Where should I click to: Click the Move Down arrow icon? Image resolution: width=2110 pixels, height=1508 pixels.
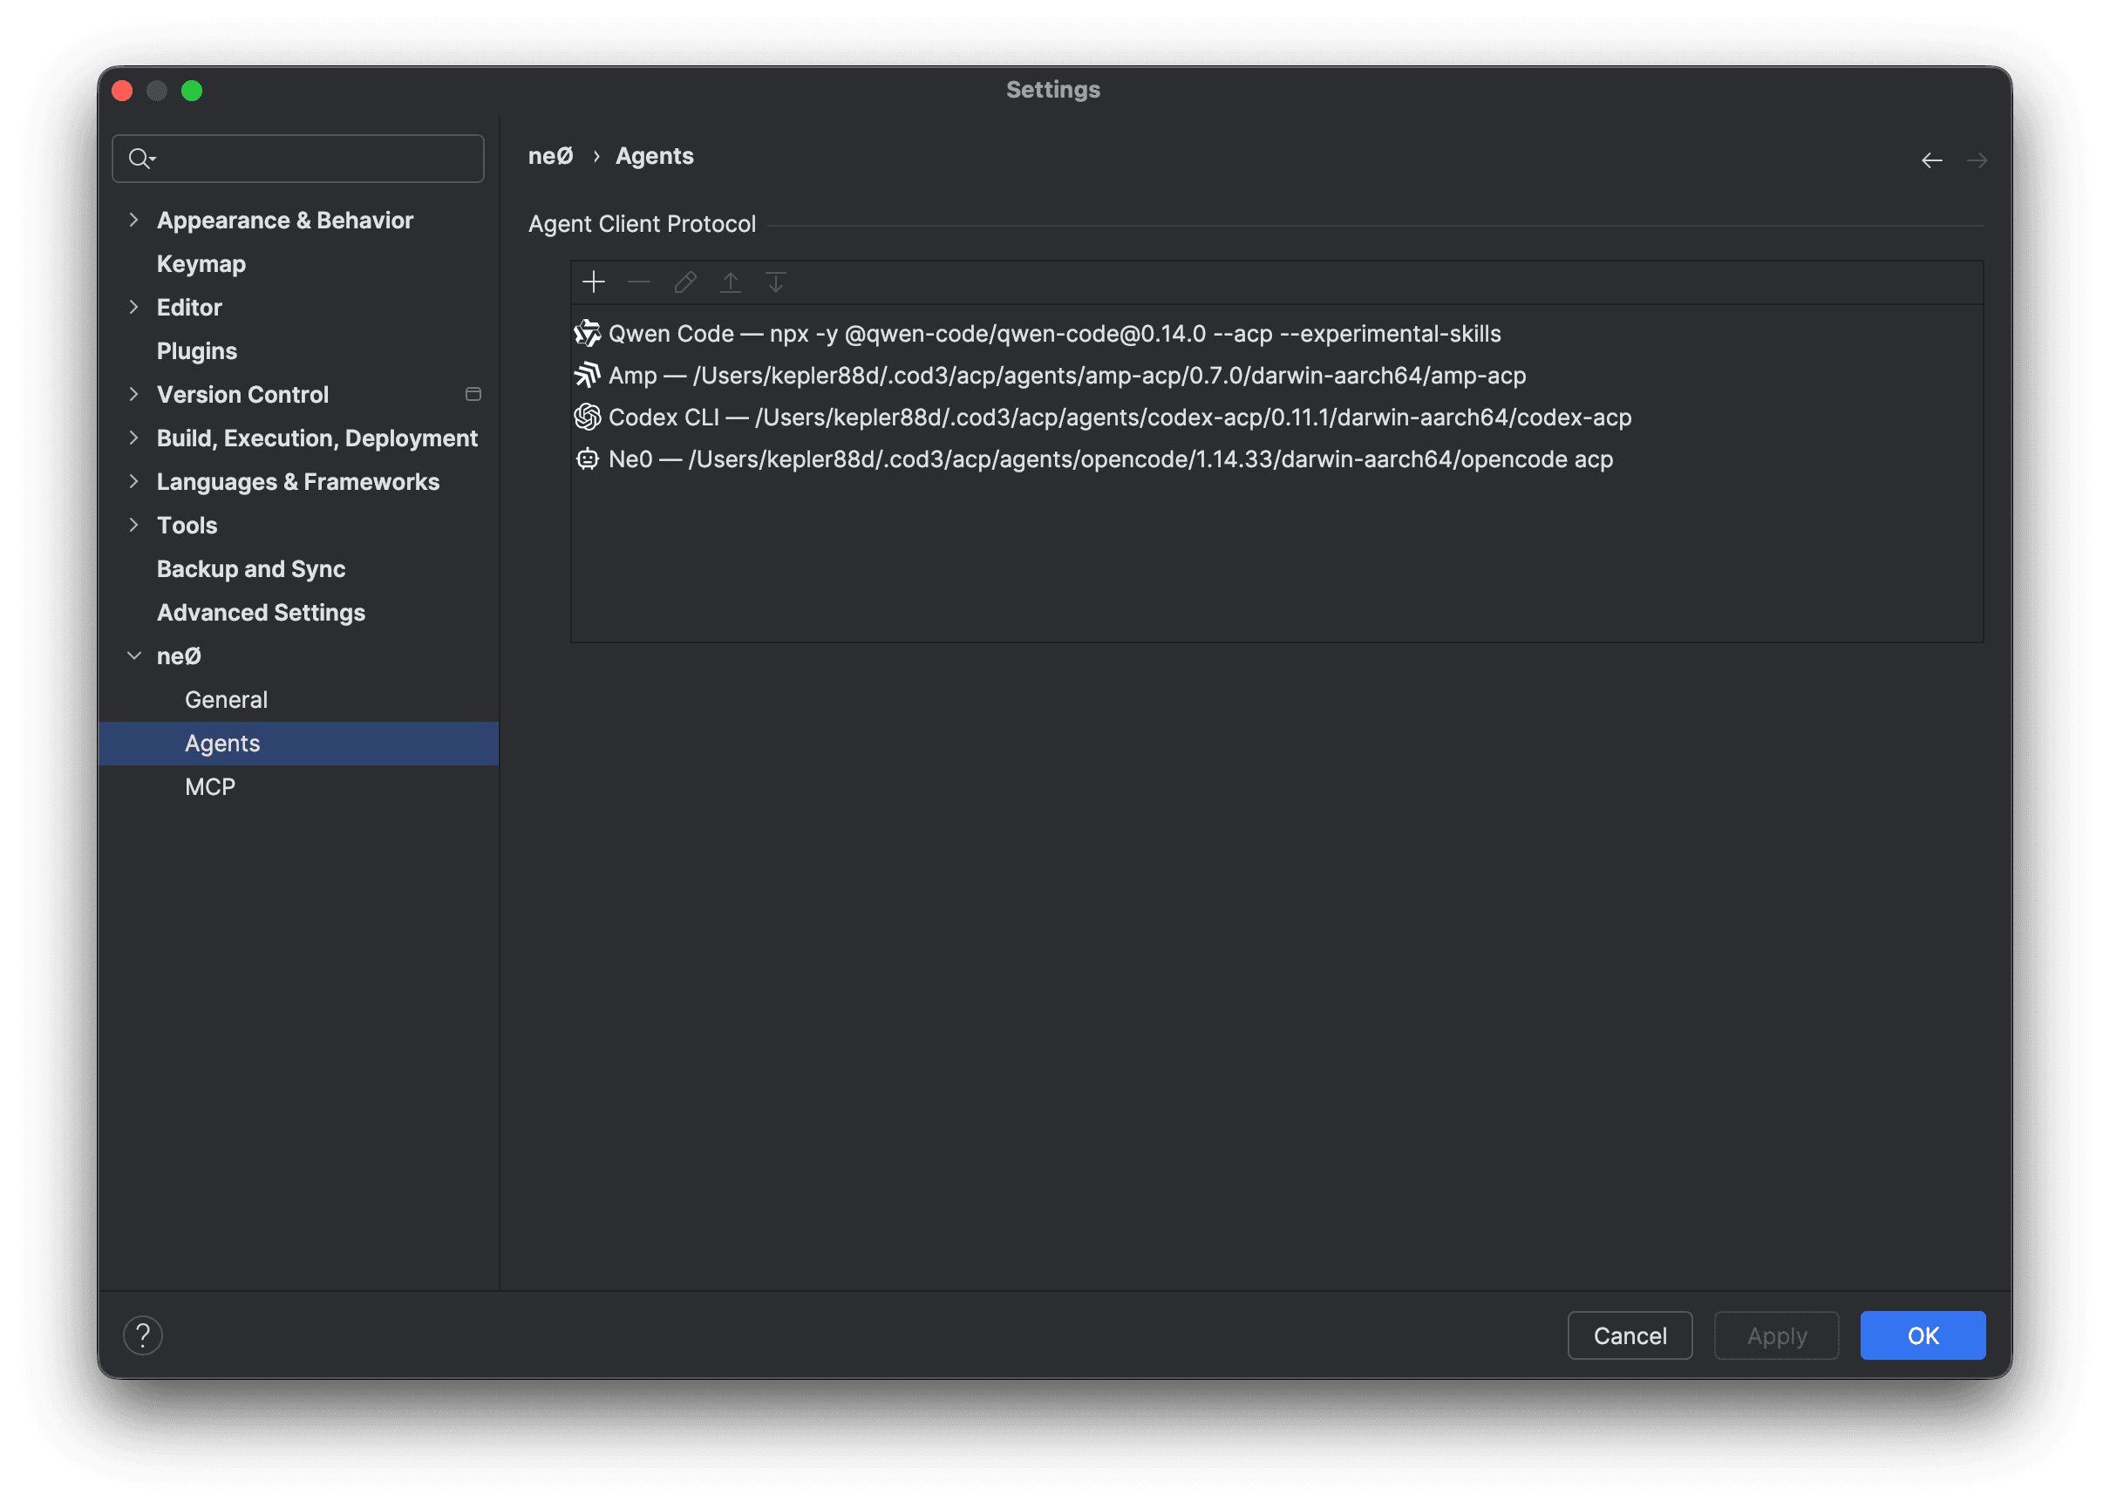coord(776,282)
